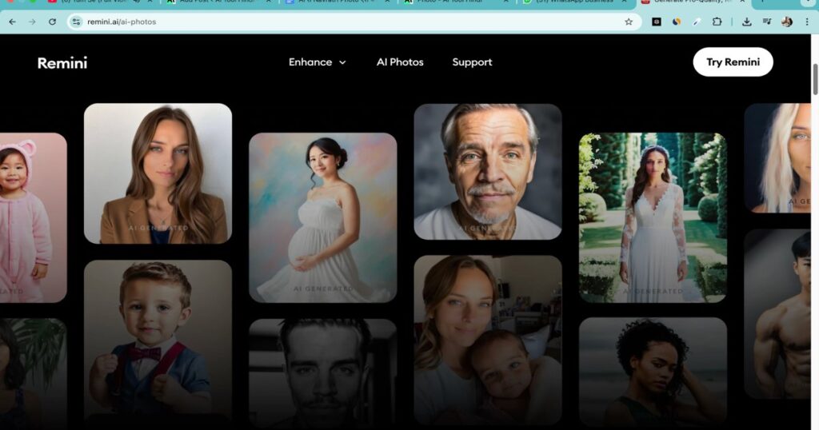This screenshot has width=819, height=430.
Task: Select the shirtless muscular man photo
Action: tap(777, 314)
